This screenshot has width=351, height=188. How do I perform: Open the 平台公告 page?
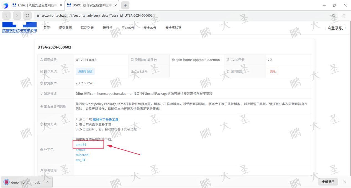[128, 28]
